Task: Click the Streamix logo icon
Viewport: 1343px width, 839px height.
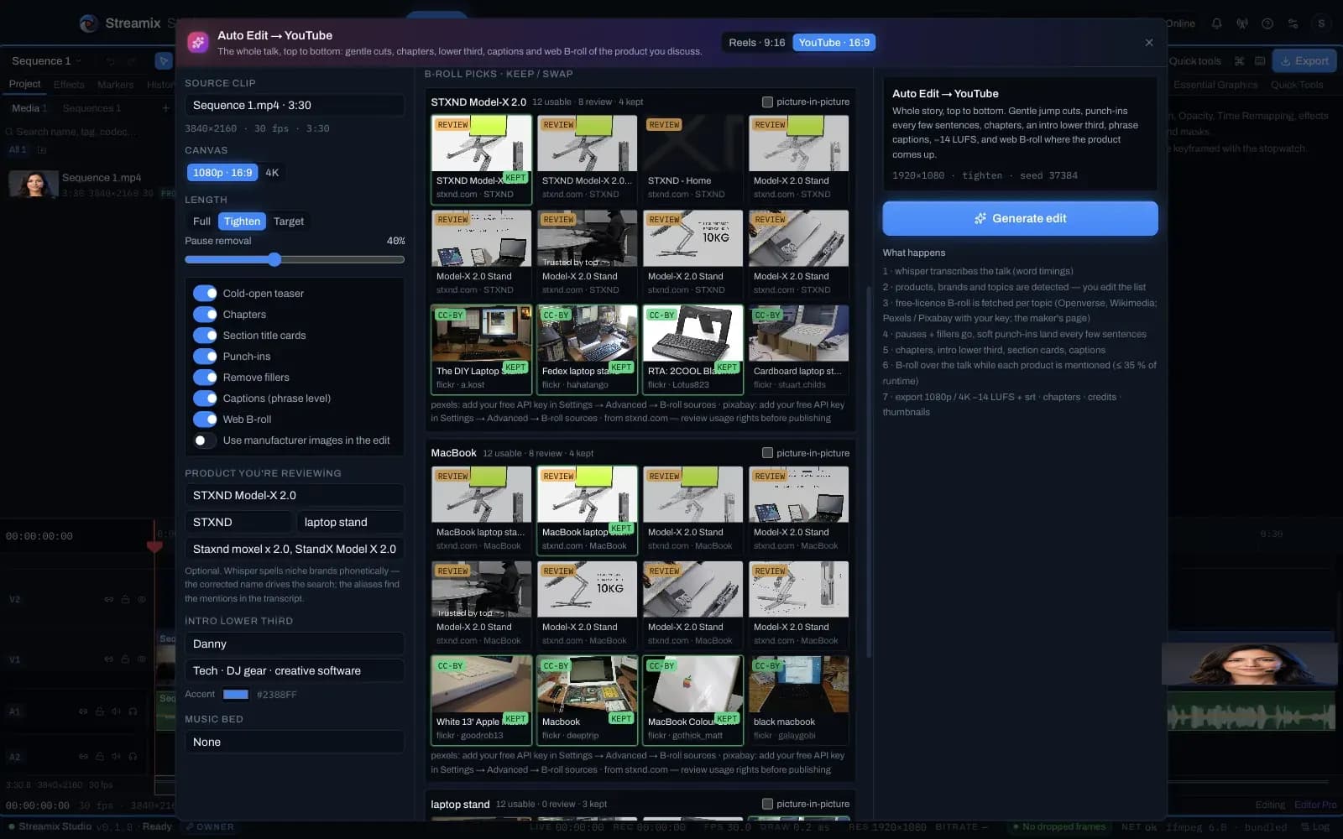Action: 89,23
